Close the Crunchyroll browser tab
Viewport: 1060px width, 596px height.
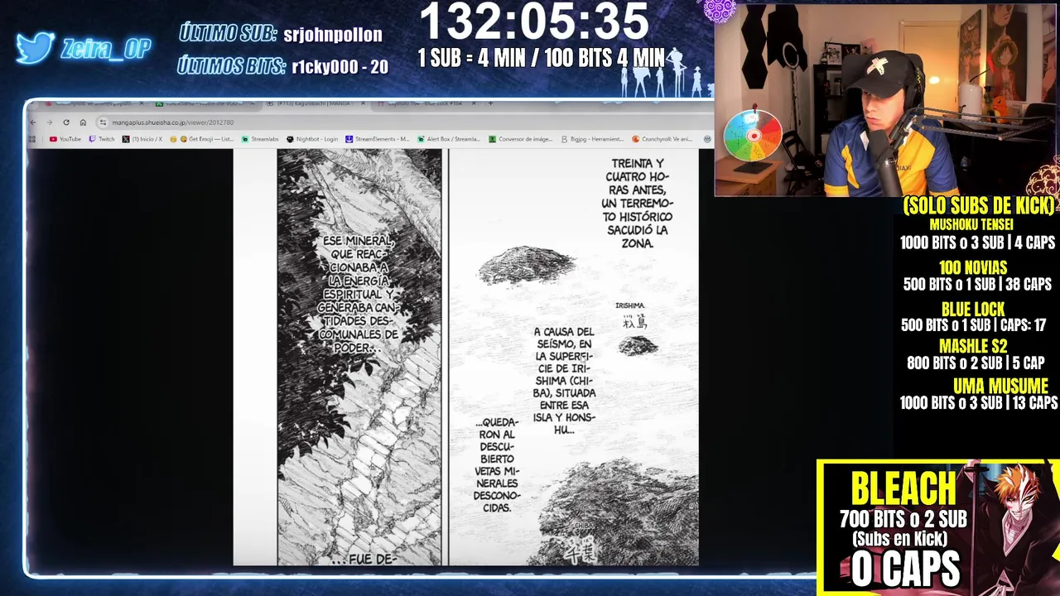(x=142, y=103)
